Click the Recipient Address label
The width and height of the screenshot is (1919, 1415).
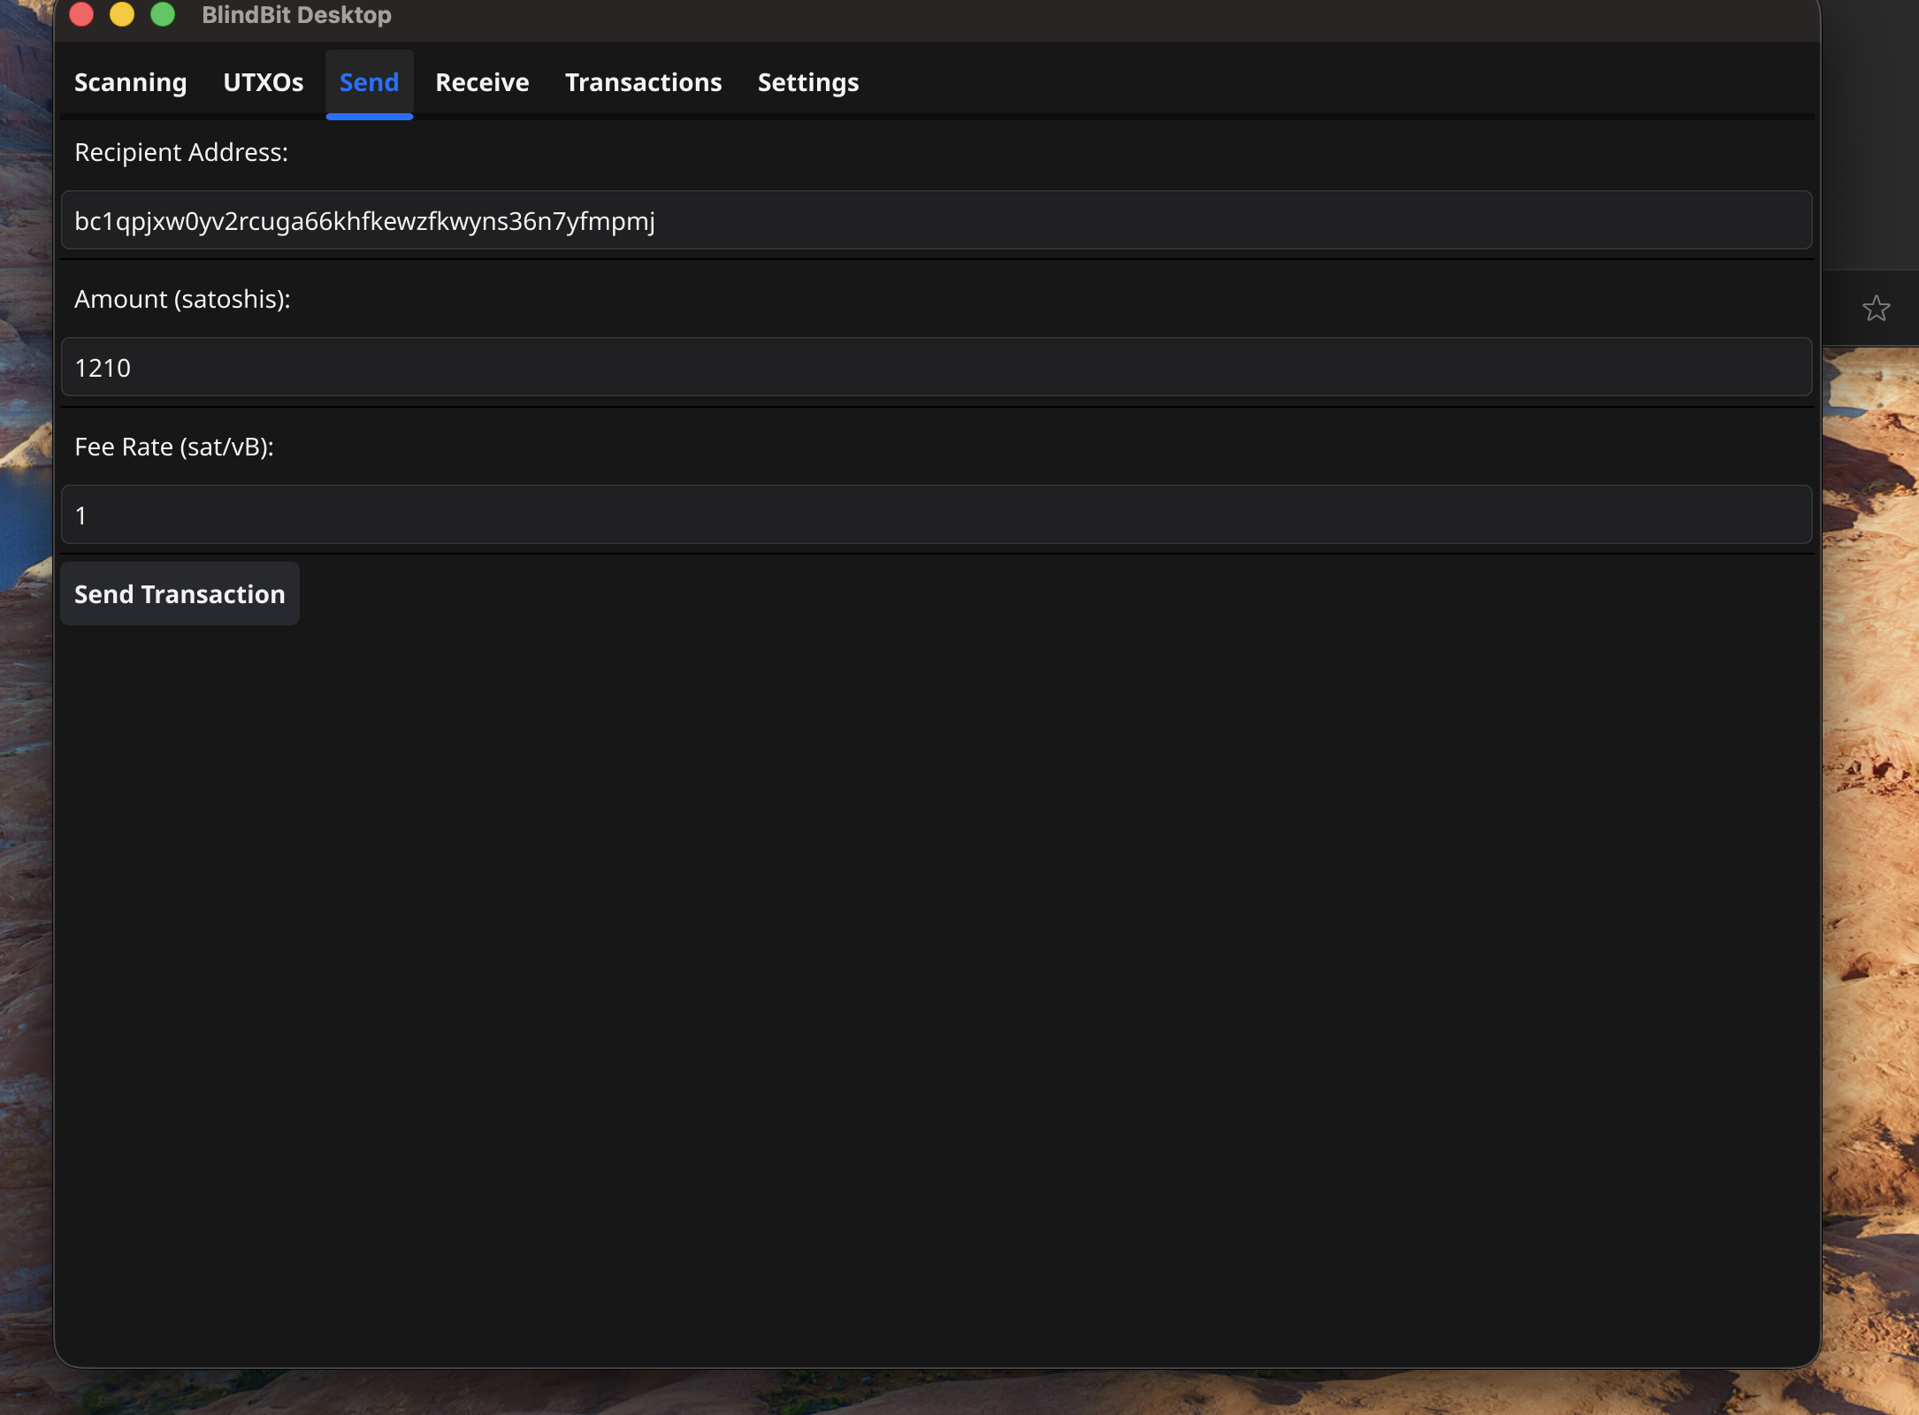pyautogui.click(x=181, y=152)
